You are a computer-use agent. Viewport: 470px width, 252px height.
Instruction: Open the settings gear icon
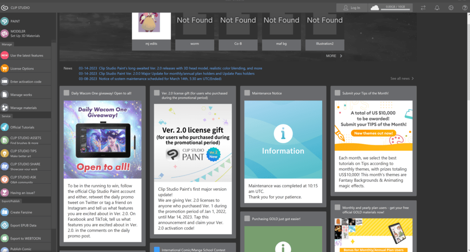[x=451, y=8]
